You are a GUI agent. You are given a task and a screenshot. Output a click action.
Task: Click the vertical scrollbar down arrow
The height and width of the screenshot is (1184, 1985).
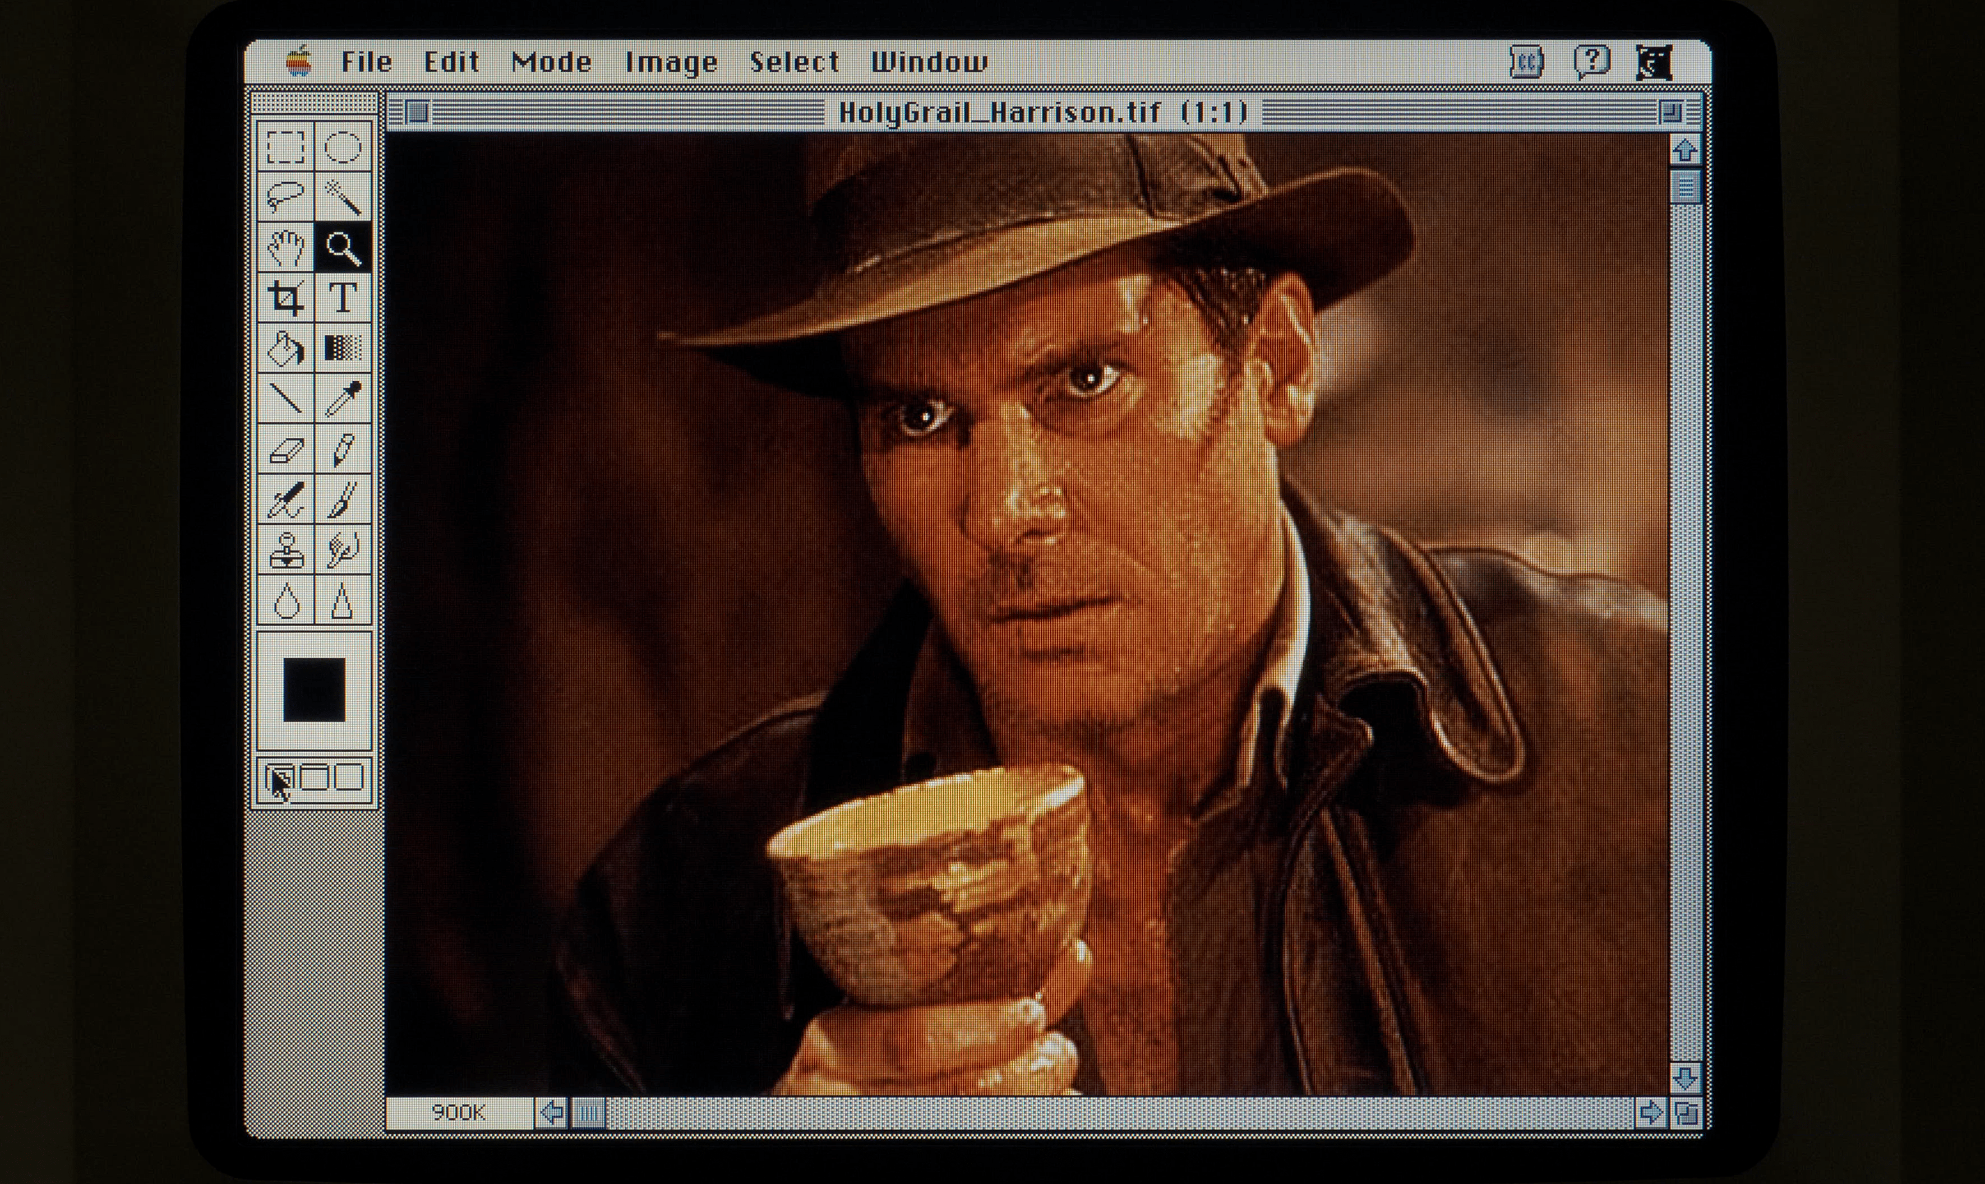1685,1079
